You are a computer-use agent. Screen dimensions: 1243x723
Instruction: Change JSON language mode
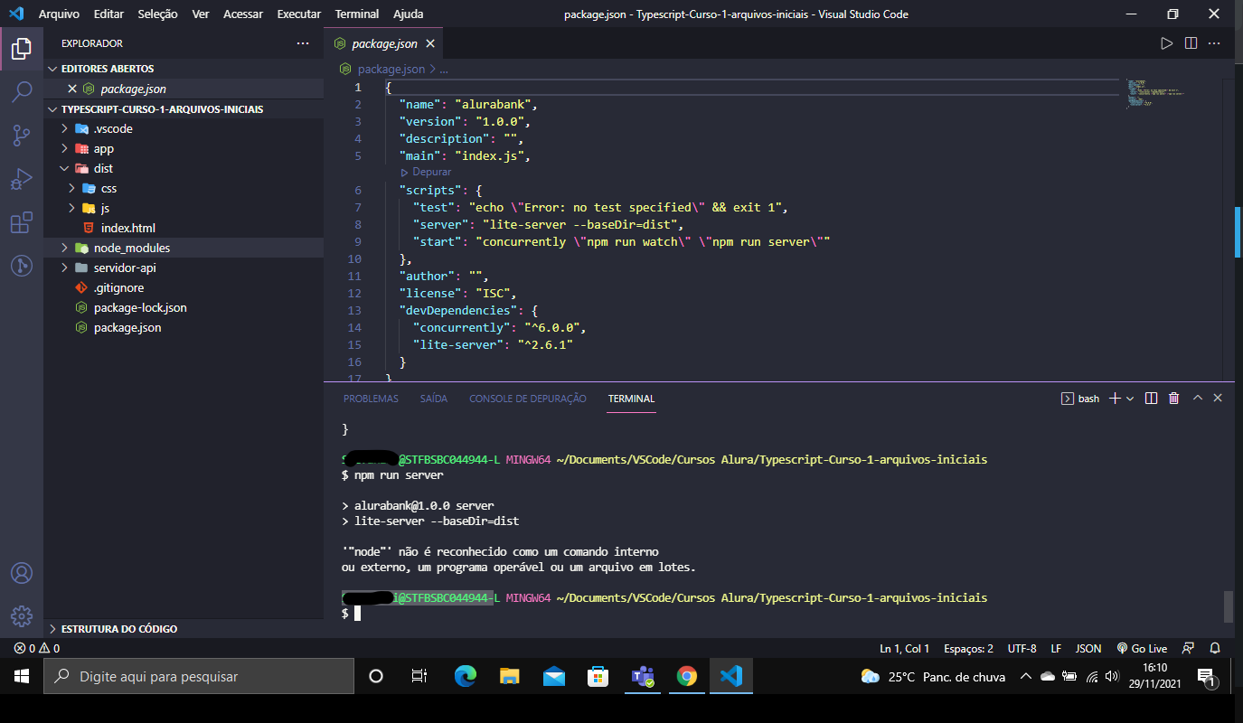tap(1088, 649)
